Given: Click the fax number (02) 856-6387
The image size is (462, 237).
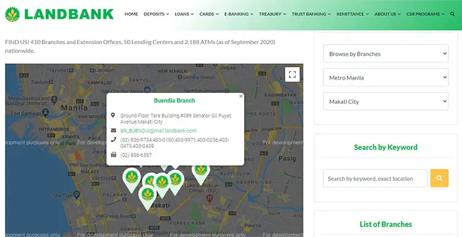Looking at the screenshot, I should coord(136,155).
